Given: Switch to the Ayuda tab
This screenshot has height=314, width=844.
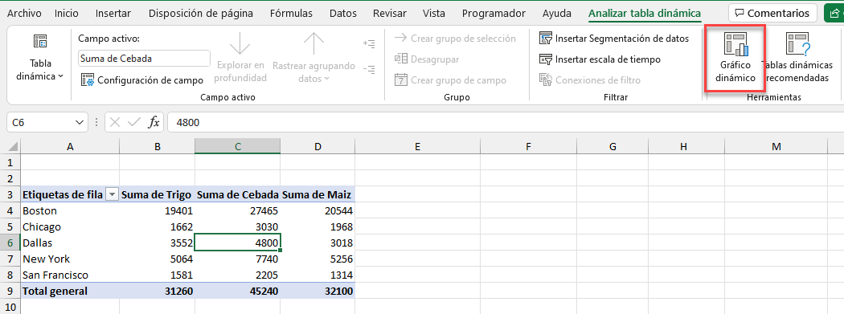Looking at the screenshot, I should pos(557,14).
